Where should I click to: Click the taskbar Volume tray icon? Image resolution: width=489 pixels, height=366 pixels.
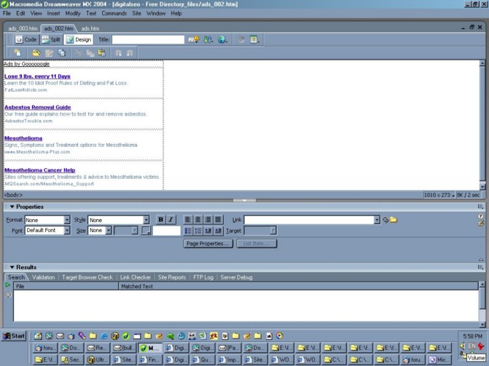tap(463, 346)
